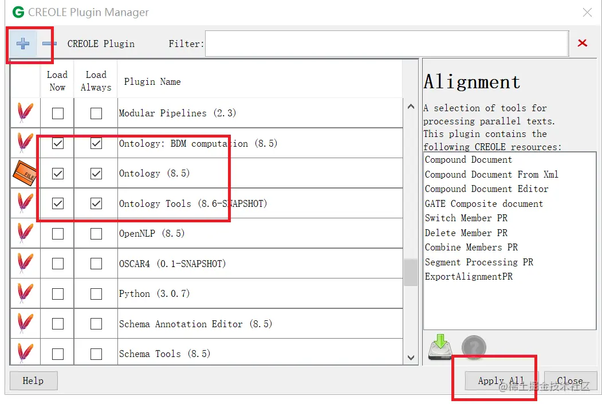
Task: Select Segment Processing PR resource
Action: (479, 262)
